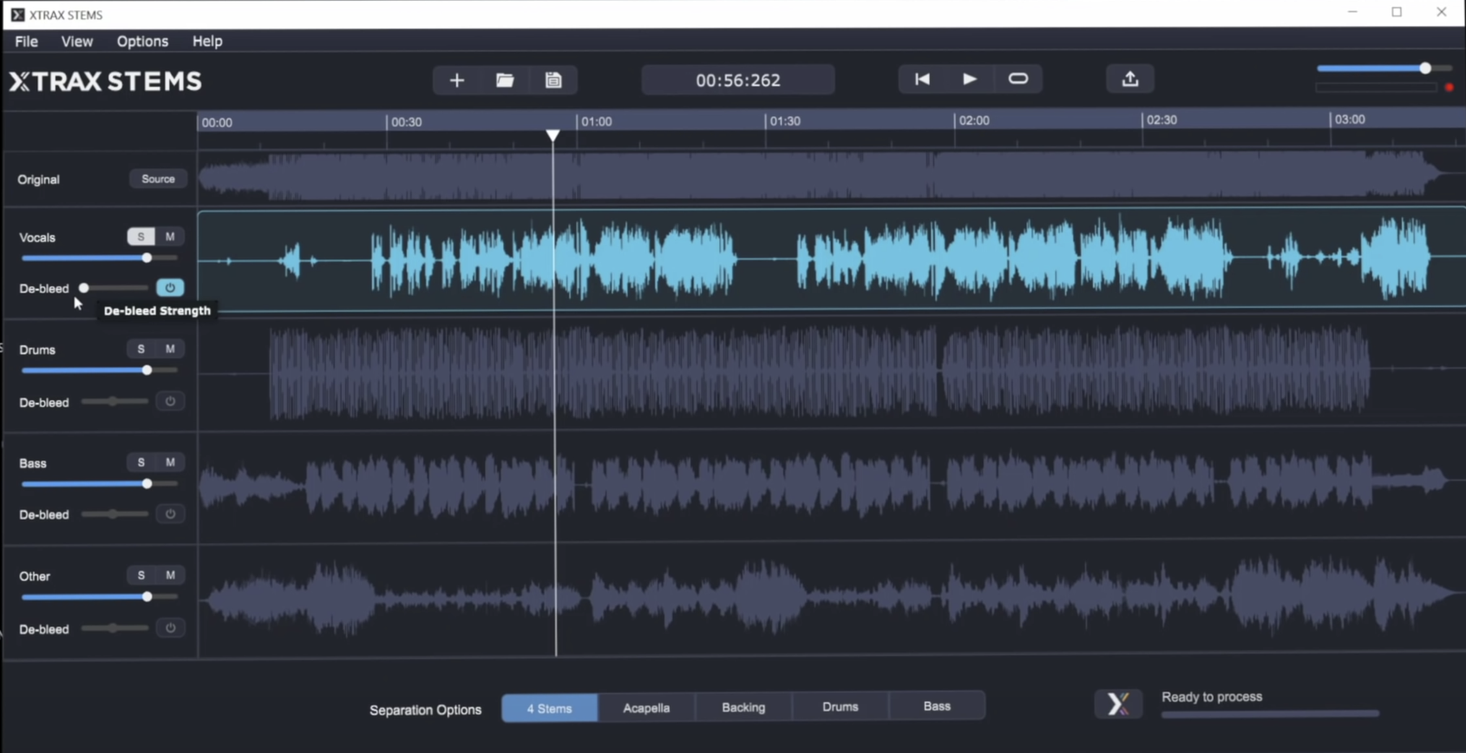1466x753 pixels.
Task: Select the Backing separation option
Action: pos(743,707)
